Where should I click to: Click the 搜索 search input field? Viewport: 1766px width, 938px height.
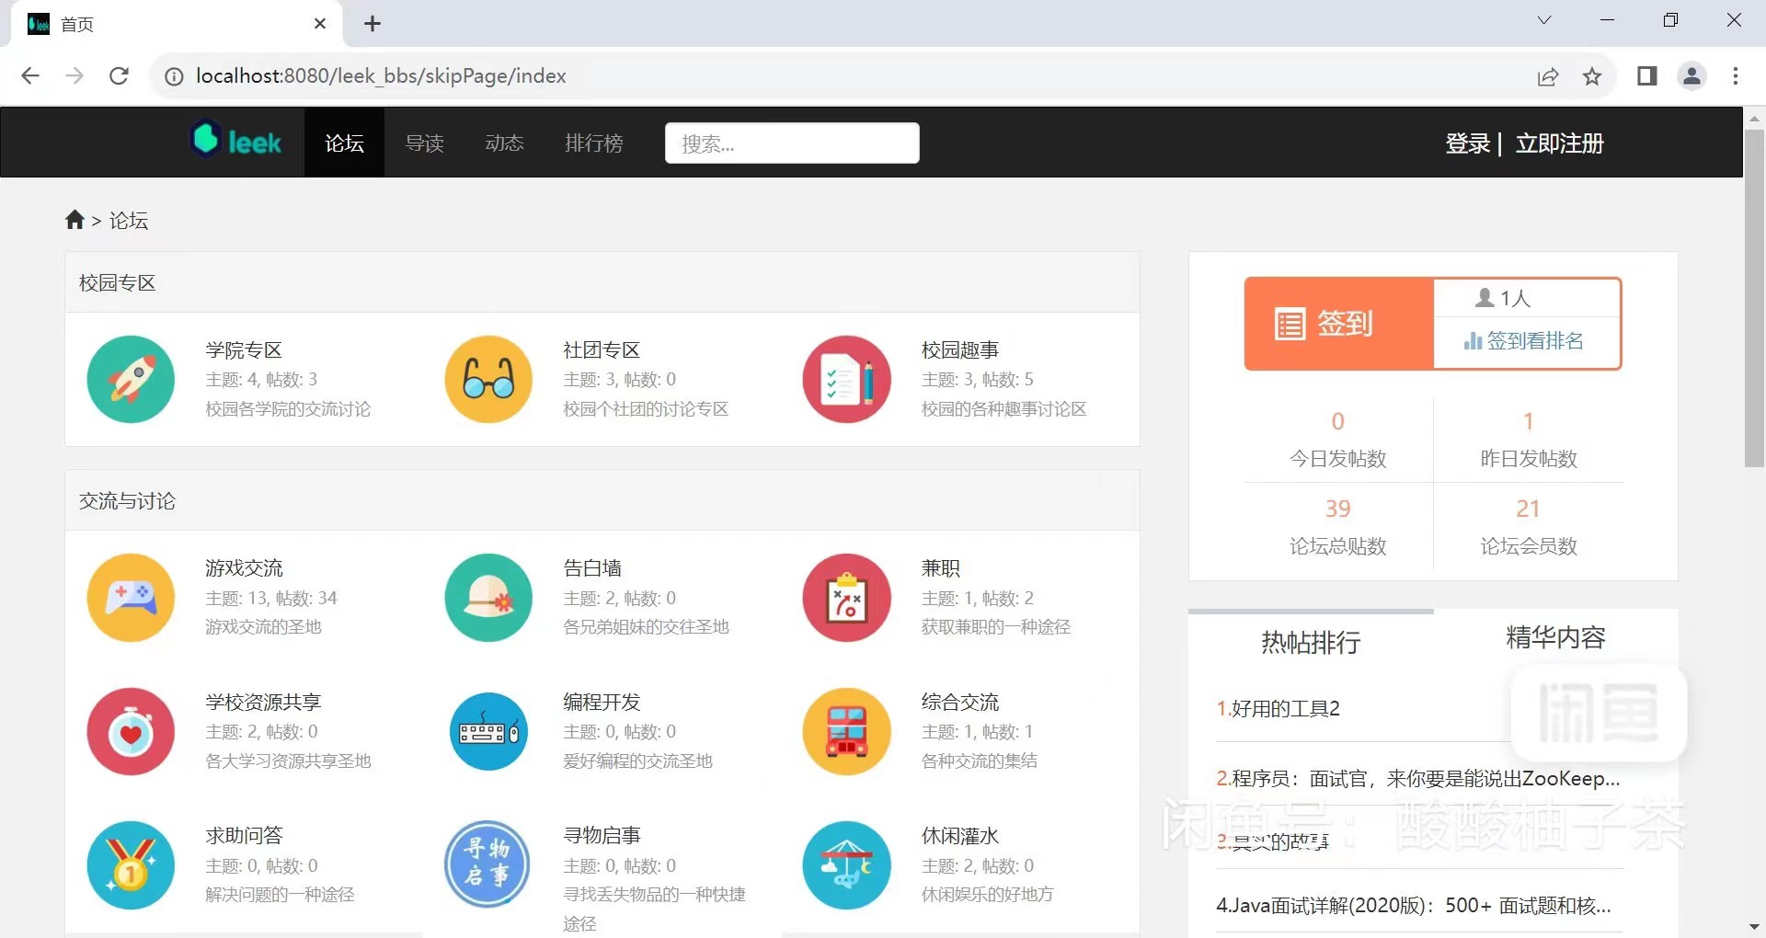coord(792,143)
